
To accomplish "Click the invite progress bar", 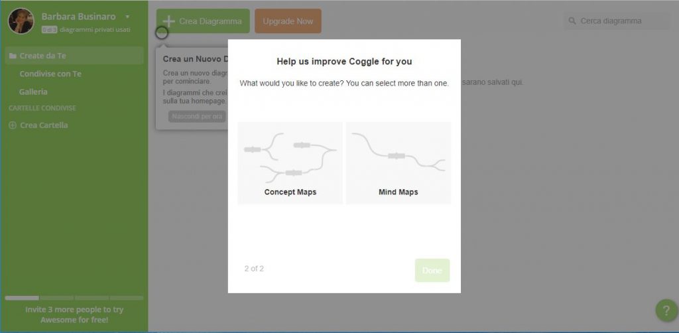I will 74,298.
